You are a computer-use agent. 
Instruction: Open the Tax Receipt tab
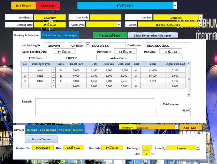(x=48, y=130)
